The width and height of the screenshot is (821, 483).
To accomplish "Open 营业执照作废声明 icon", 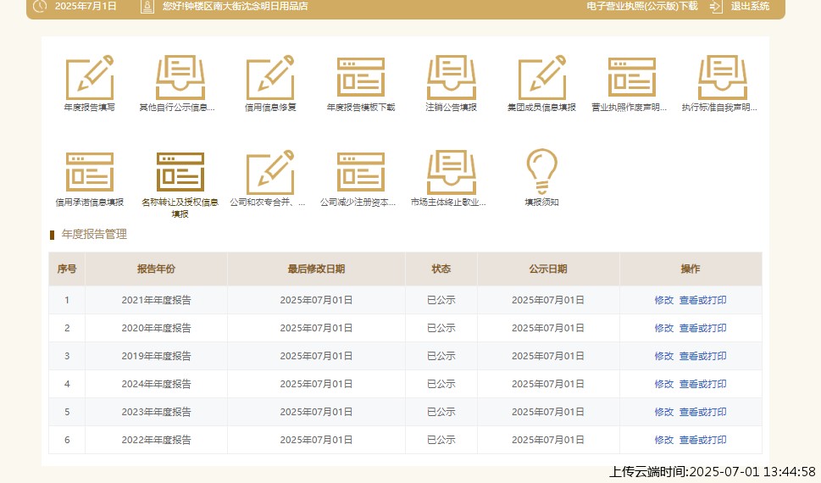I will (632, 77).
